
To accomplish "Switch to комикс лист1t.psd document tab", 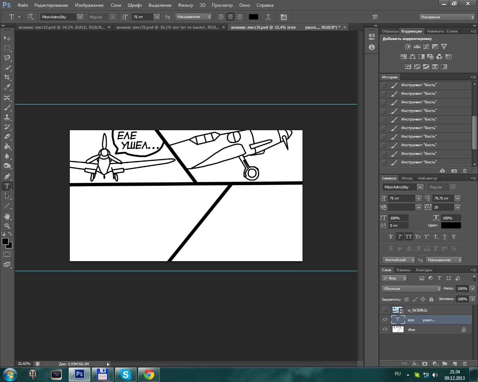I will click(61, 27).
